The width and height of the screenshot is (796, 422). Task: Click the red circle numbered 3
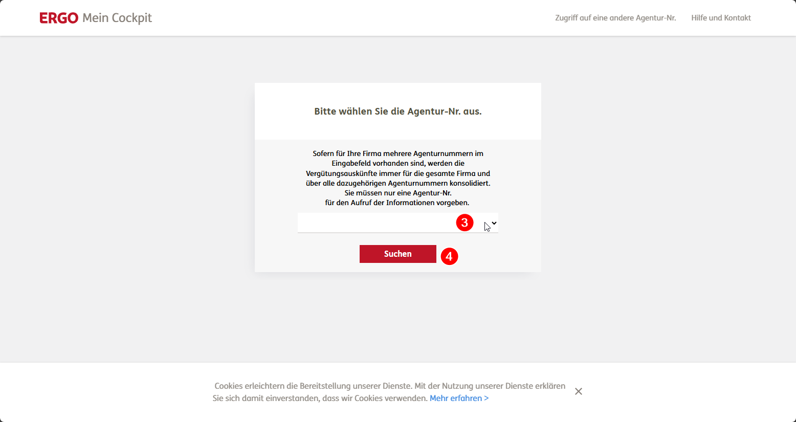[x=465, y=223]
